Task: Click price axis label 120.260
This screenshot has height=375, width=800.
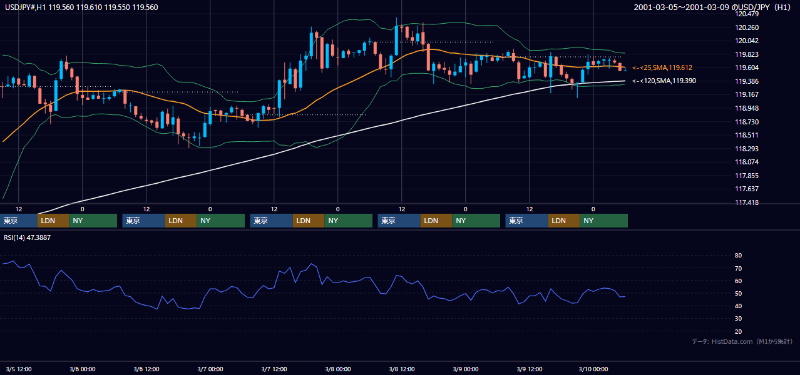Action: click(x=747, y=27)
